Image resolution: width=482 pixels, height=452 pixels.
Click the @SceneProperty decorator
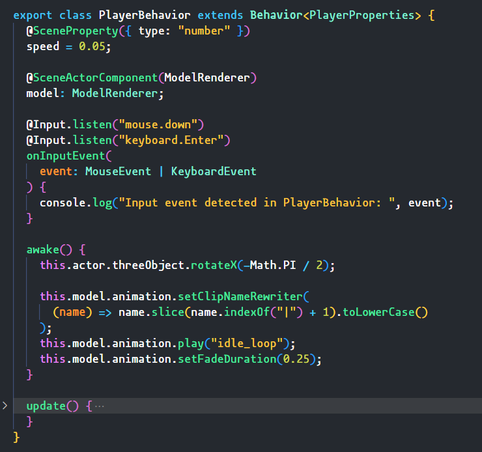coord(72,31)
